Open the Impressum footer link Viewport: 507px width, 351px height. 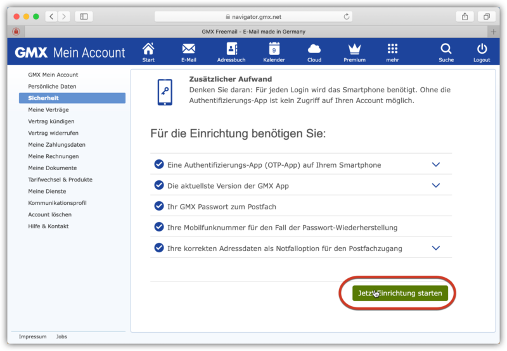[33, 336]
